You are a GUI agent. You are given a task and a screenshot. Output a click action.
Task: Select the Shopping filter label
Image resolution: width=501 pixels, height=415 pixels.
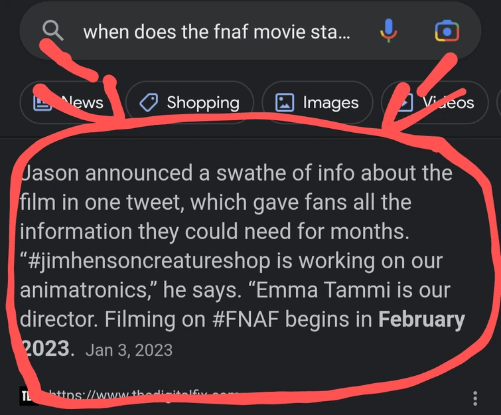pyautogui.click(x=202, y=102)
